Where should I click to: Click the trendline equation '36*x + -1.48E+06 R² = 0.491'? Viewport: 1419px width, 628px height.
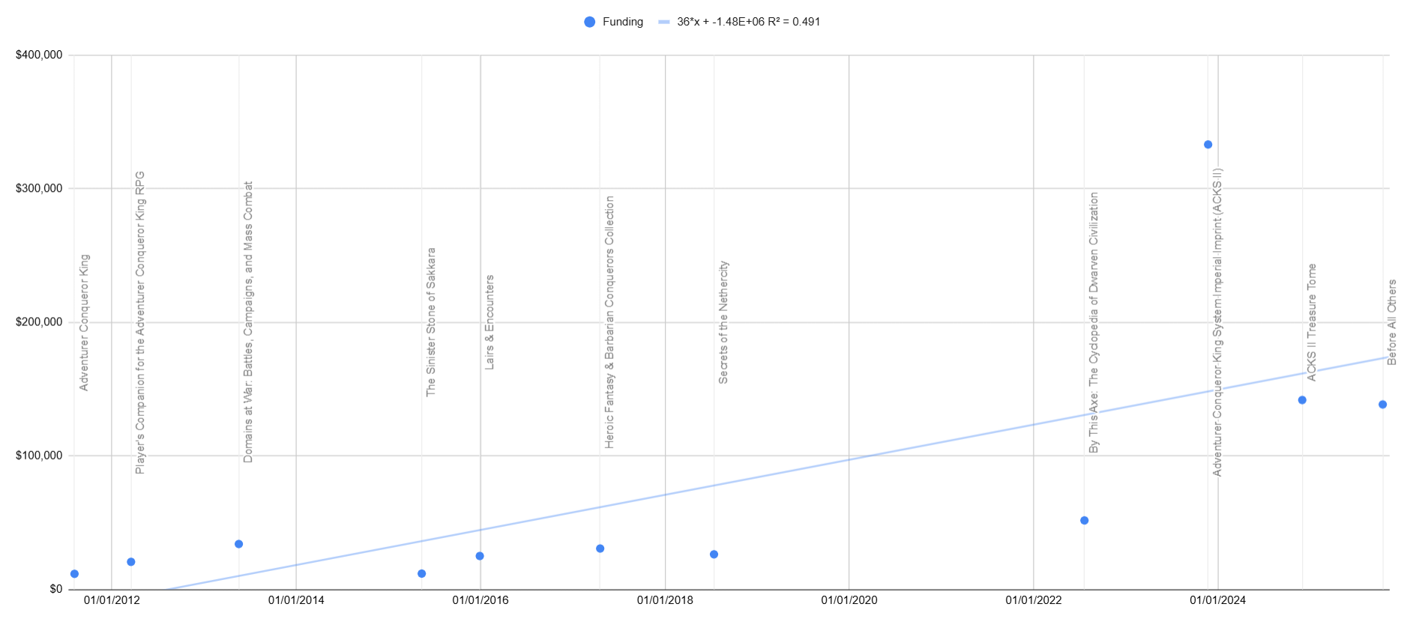[749, 22]
